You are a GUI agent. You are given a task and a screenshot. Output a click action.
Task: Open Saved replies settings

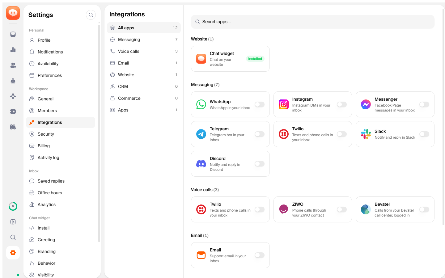[x=61, y=181]
